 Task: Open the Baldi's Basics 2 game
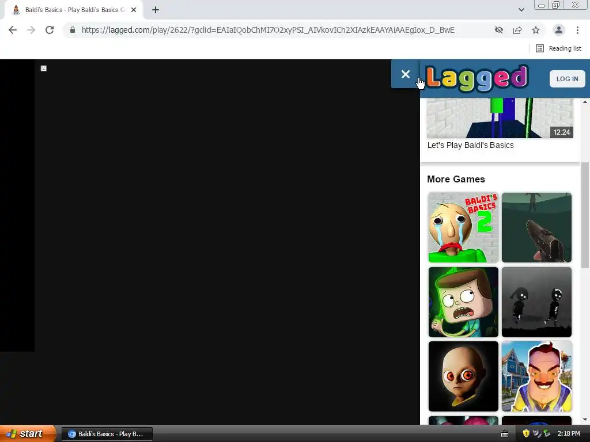point(463,227)
